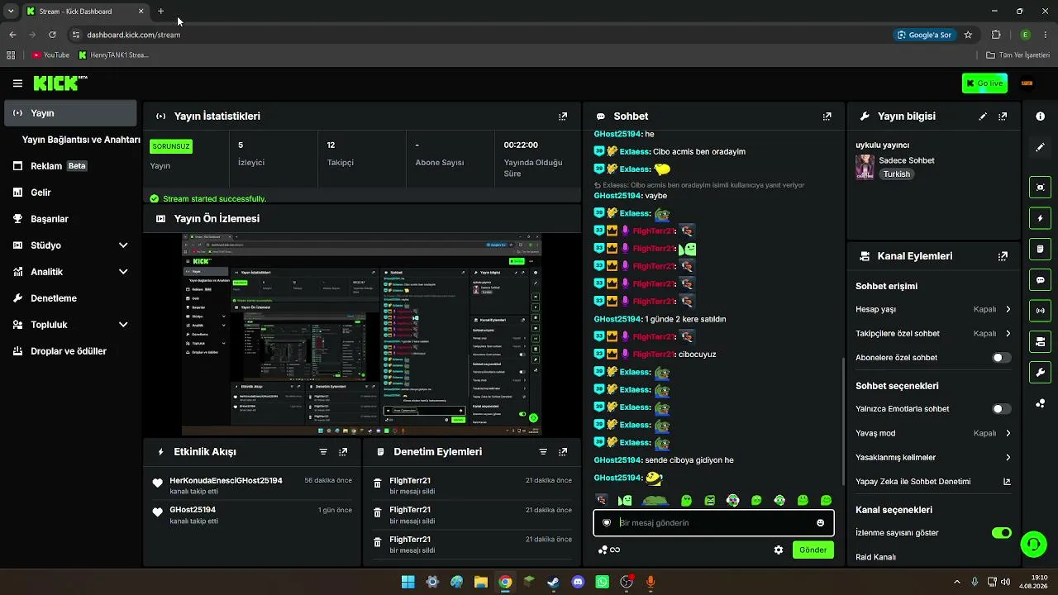Open Steam from the taskbar

[553, 582]
